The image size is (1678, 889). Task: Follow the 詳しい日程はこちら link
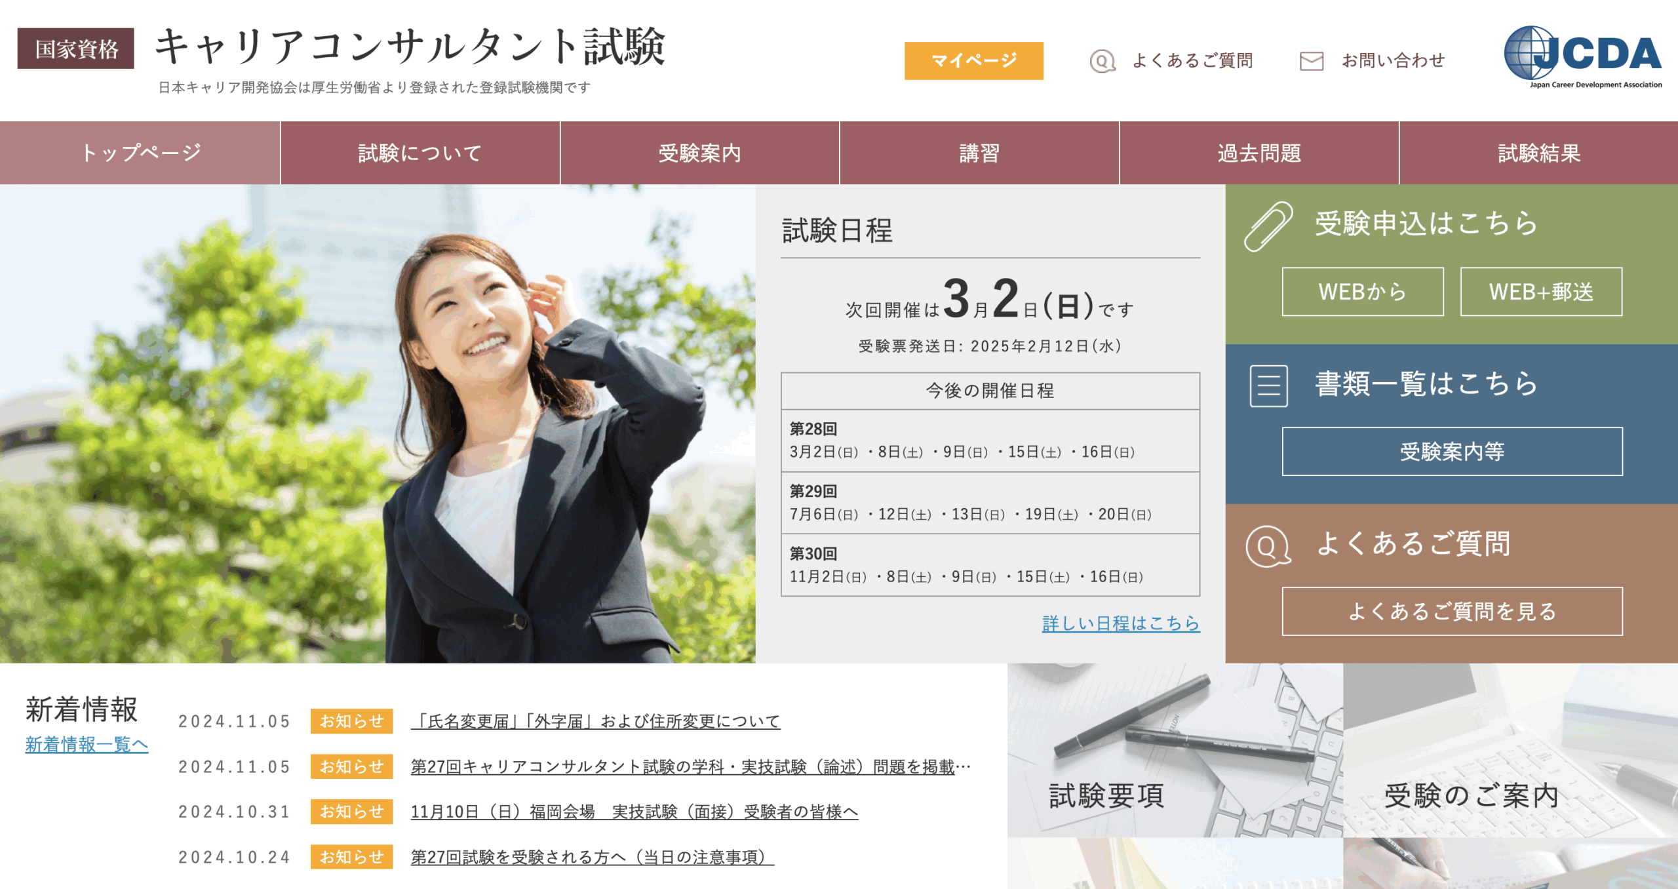point(1120,623)
